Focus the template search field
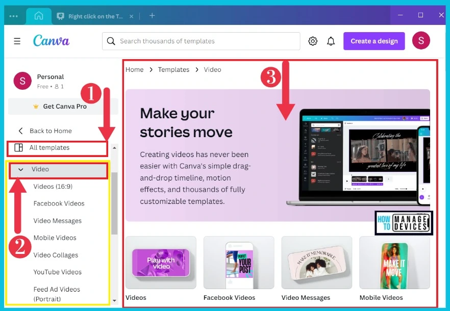The height and width of the screenshot is (311, 450). 201,41
